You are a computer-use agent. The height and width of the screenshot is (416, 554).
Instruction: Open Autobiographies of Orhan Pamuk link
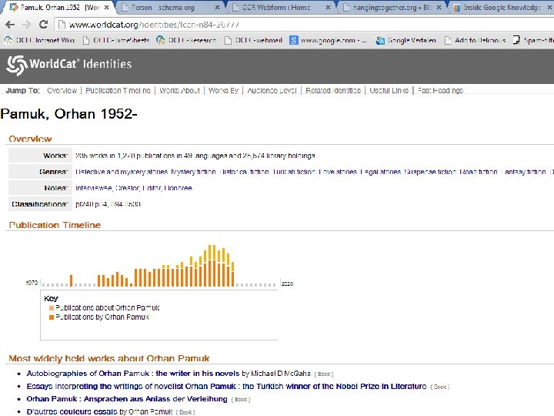133,374
